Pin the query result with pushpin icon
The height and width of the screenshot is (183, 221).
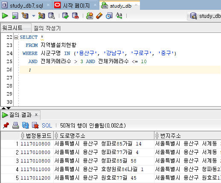point(6,125)
